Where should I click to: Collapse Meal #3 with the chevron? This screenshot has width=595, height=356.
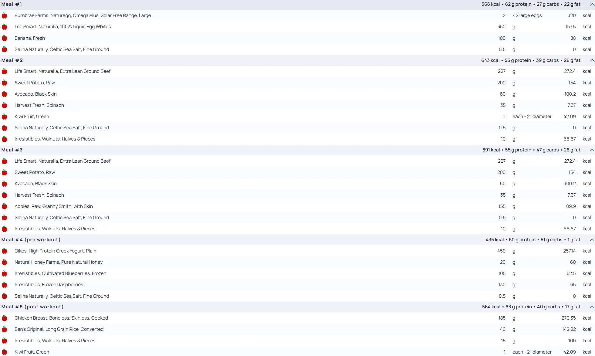tap(592, 150)
